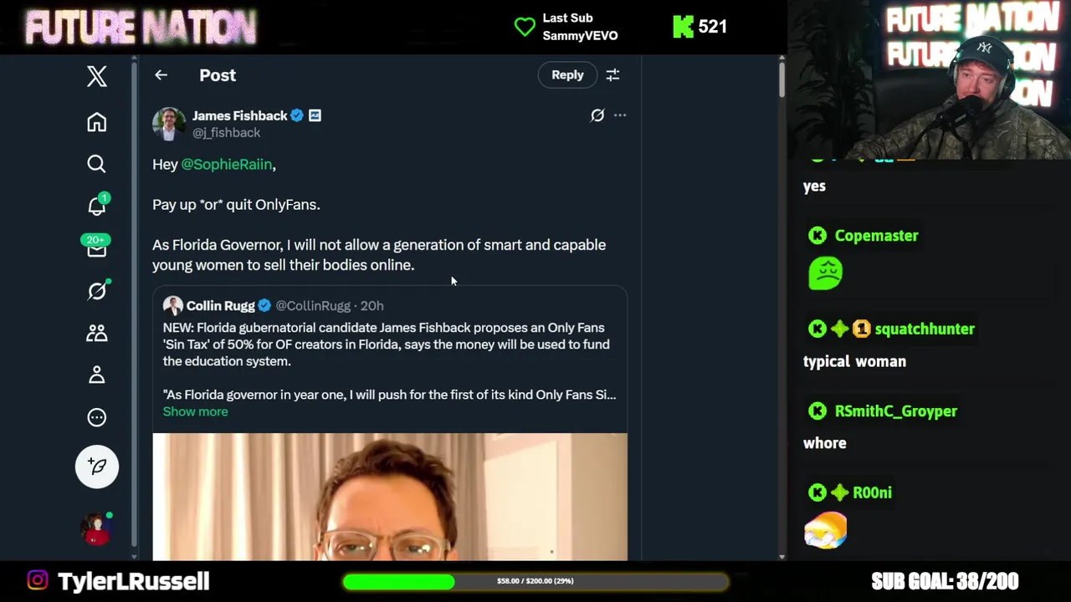
Task: Play the video in the quoted post
Action: click(x=390, y=497)
